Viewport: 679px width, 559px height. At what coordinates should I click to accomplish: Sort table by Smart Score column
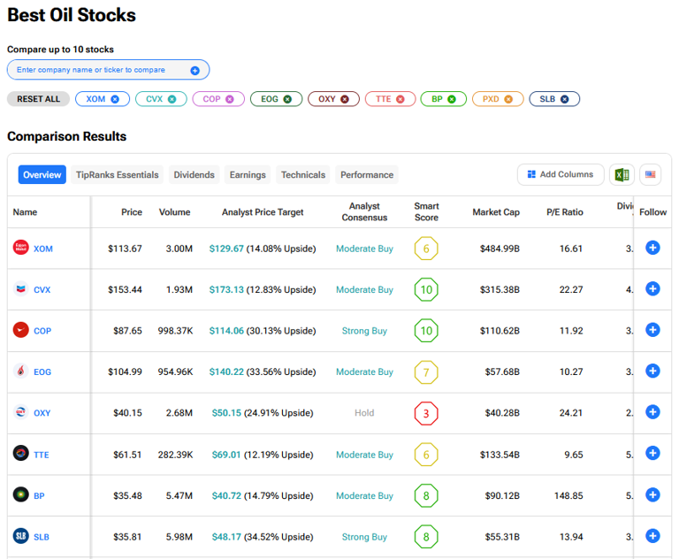(x=426, y=212)
